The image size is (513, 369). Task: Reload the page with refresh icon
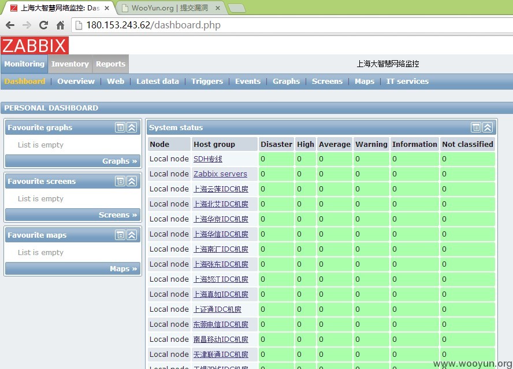pos(43,25)
